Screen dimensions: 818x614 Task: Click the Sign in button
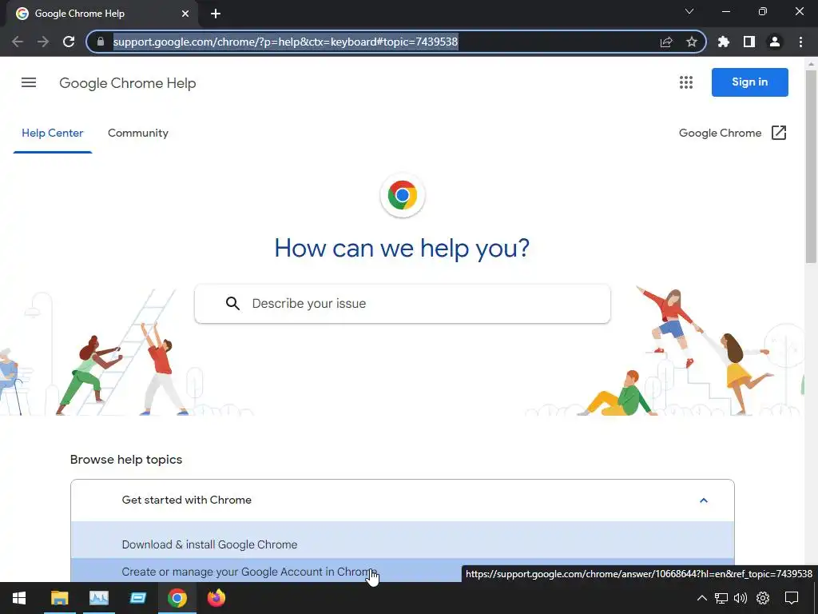[x=749, y=82]
